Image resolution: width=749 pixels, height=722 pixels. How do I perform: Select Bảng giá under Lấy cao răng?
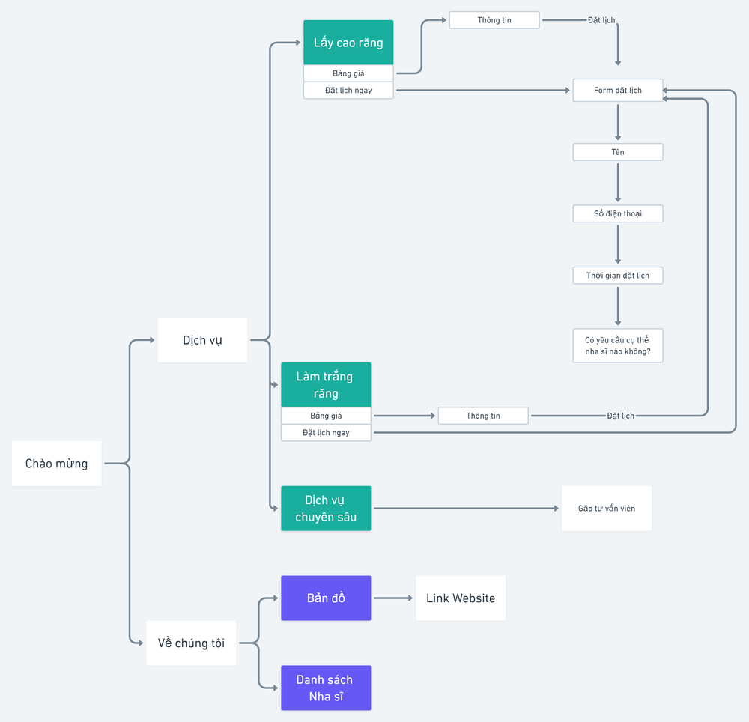(348, 73)
